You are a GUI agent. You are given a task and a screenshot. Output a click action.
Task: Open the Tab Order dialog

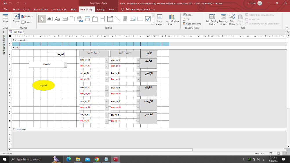232,20
